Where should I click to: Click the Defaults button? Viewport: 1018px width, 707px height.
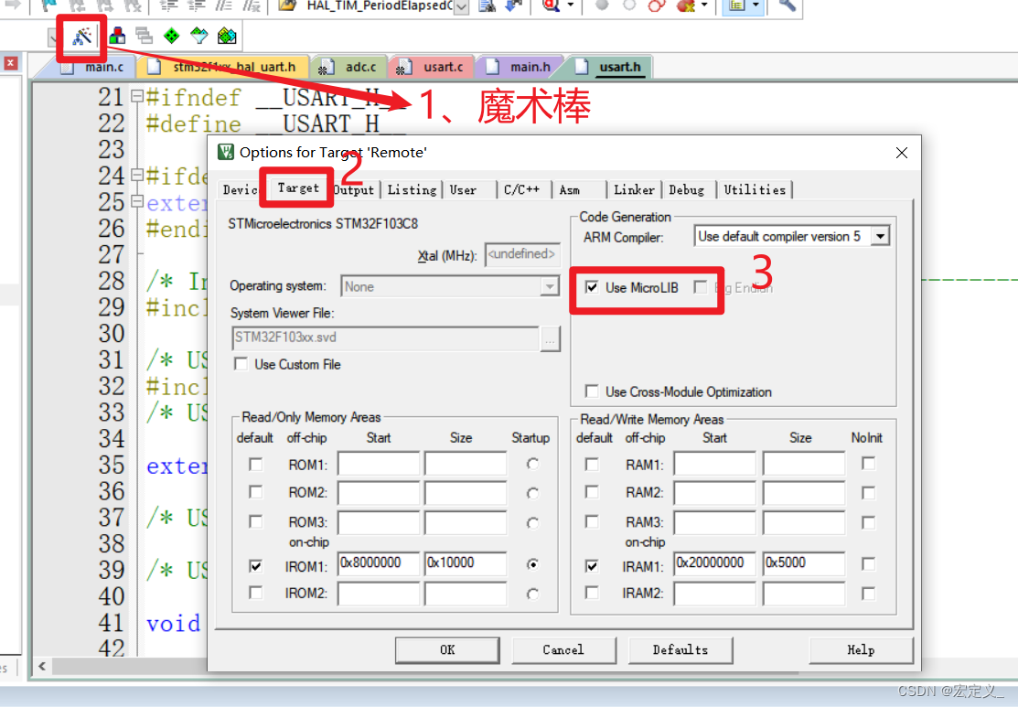pos(680,649)
